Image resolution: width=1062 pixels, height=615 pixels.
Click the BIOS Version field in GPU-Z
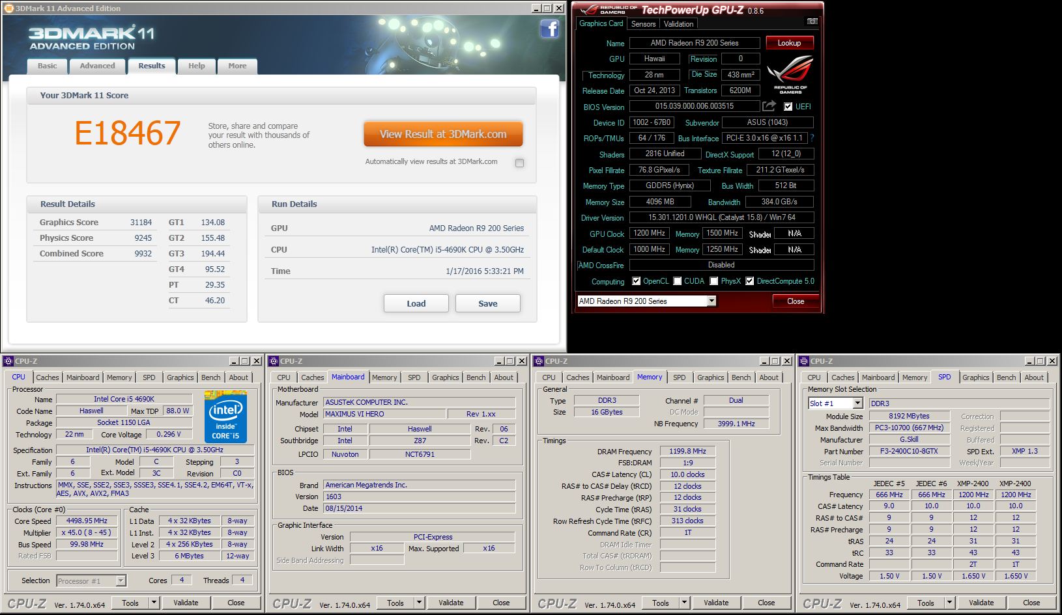click(695, 106)
